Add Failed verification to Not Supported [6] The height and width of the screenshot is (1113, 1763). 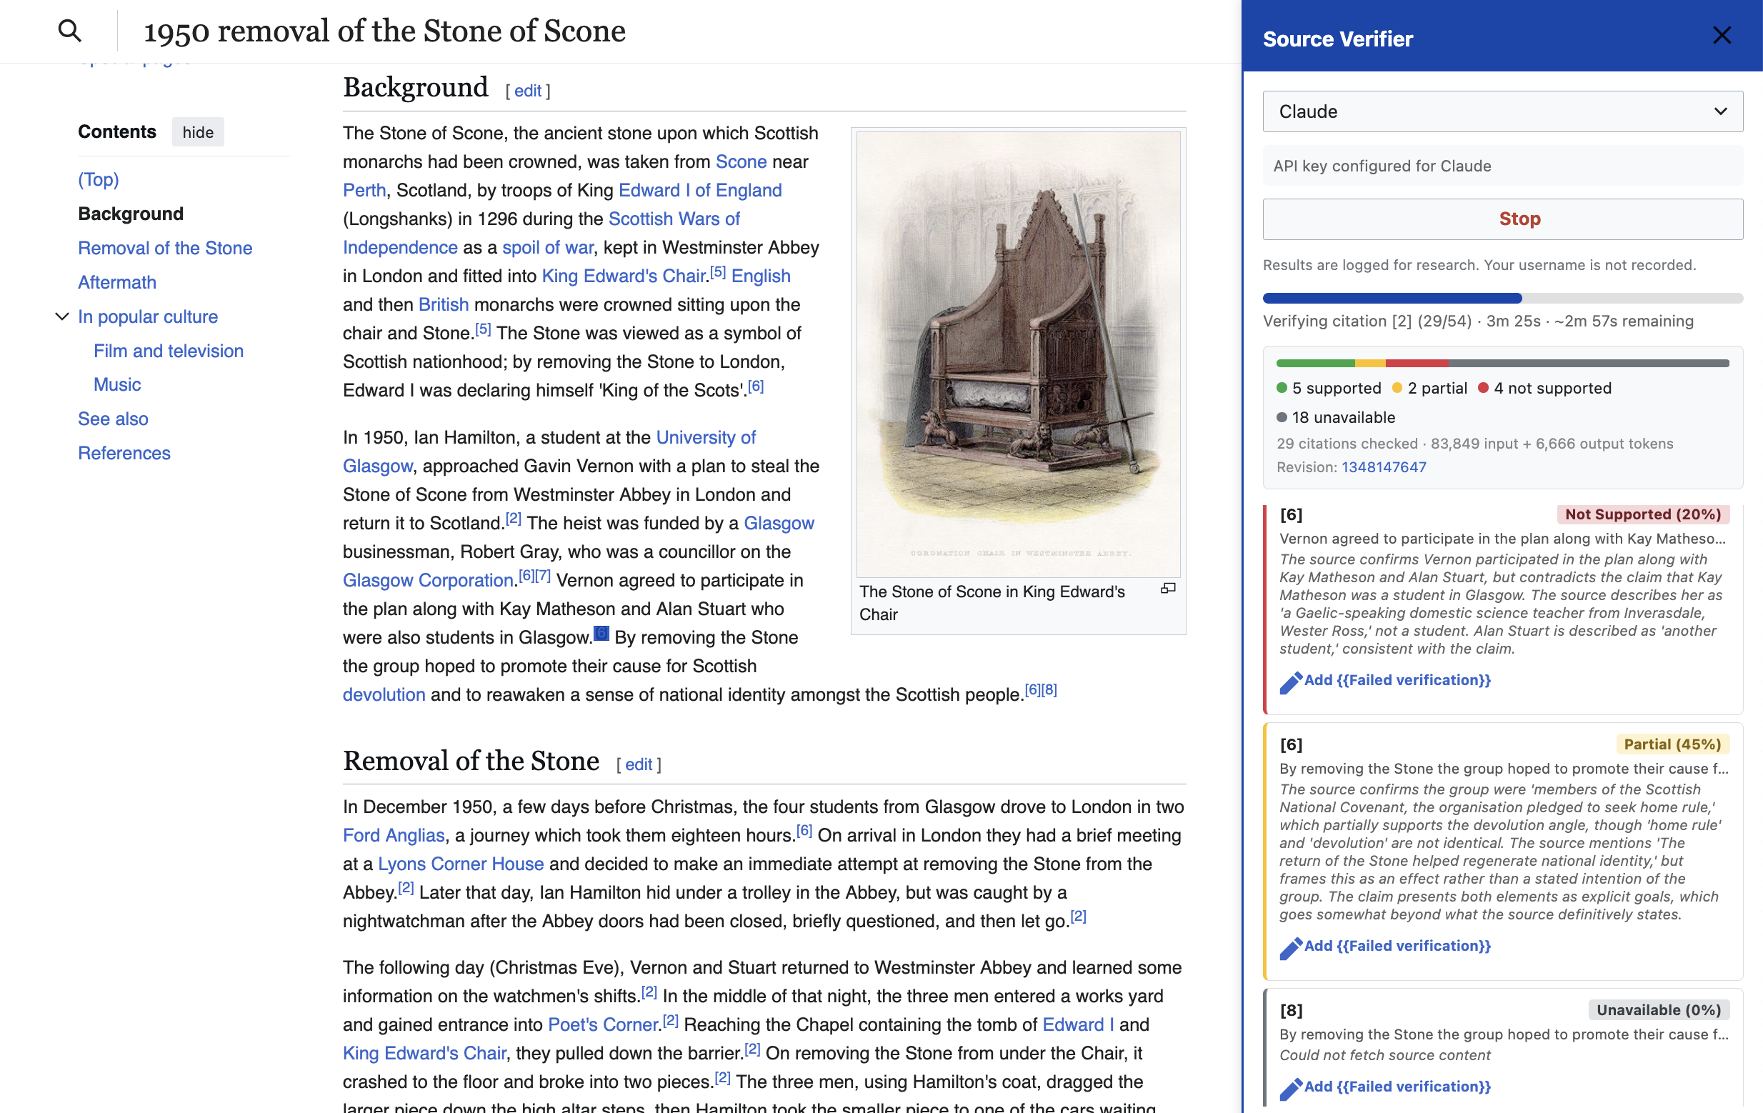pyautogui.click(x=1397, y=680)
